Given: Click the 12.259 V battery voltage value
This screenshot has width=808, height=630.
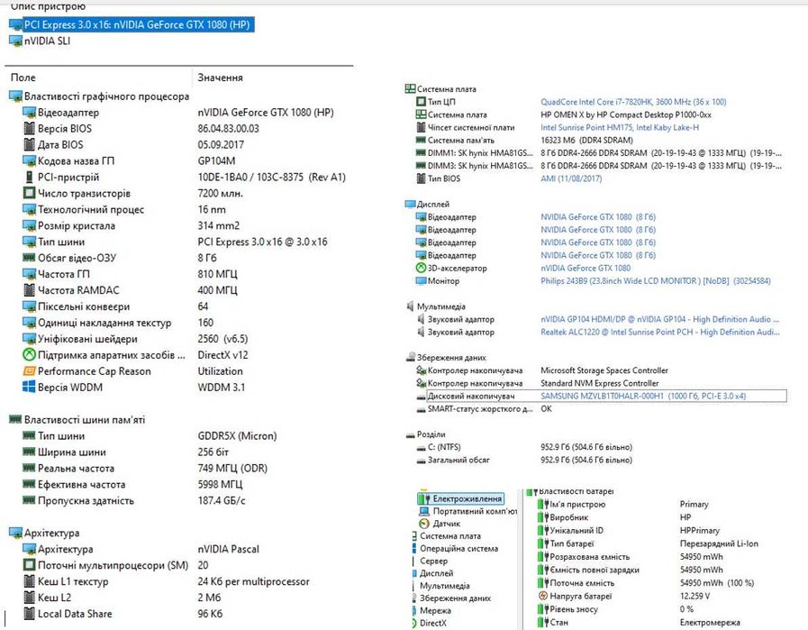Looking at the screenshot, I should click(695, 596).
